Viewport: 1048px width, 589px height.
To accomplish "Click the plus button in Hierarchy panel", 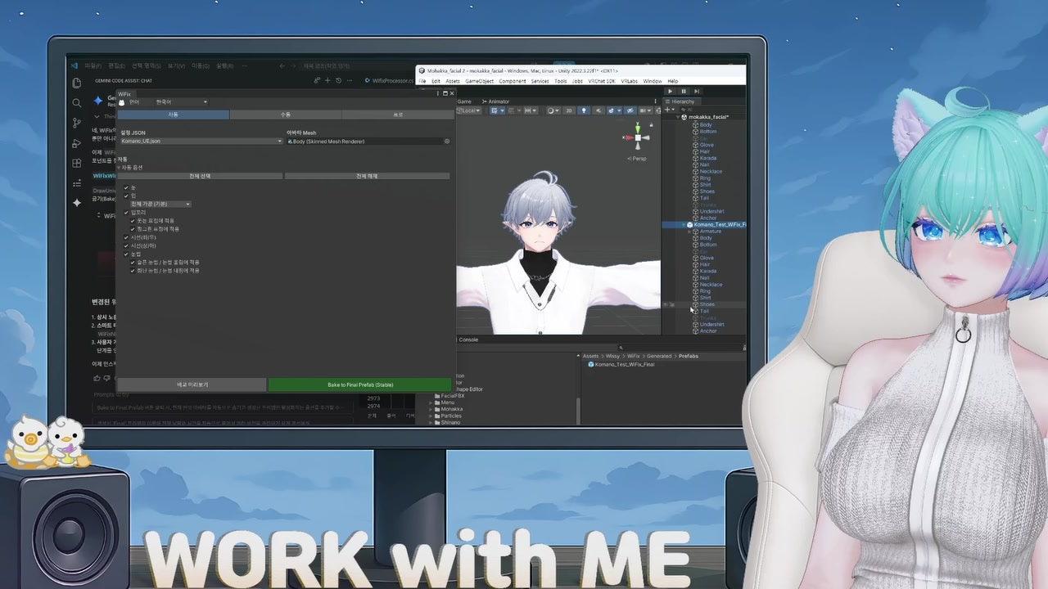I will [668, 110].
